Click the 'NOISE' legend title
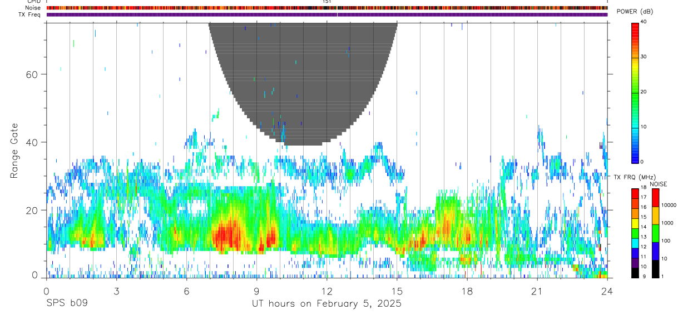This screenshot has width=683, height=315. 659,184
